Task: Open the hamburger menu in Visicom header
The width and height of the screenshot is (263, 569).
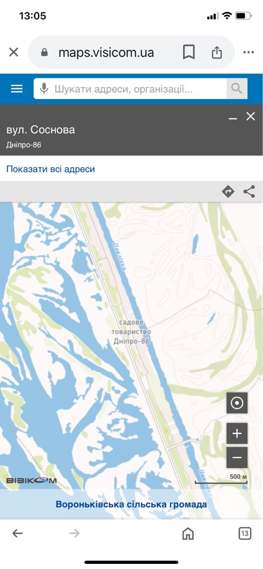Action: point(17,88)
